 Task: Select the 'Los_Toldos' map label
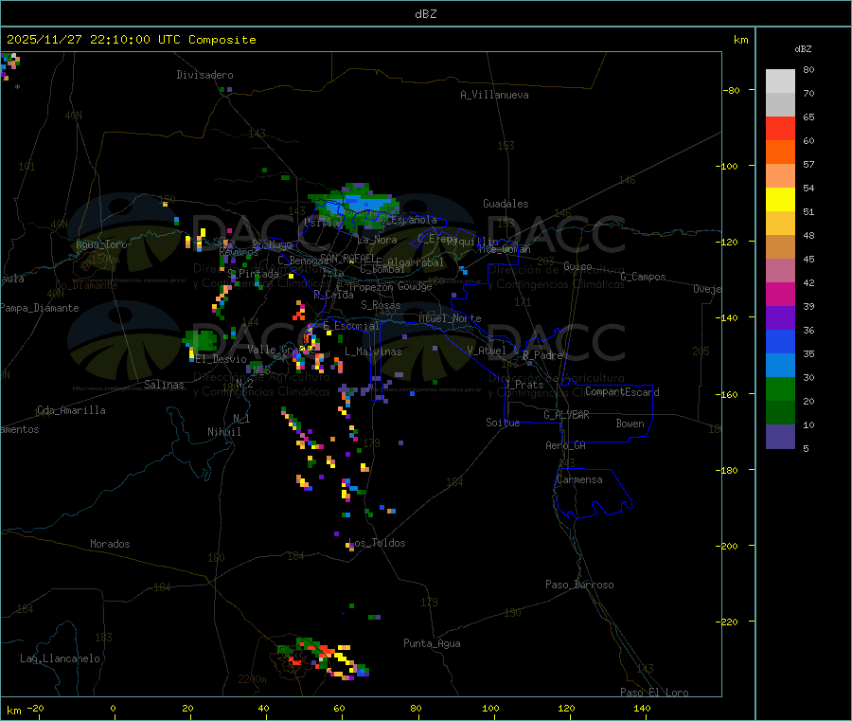pyautogui.click(x=377, y=543)
